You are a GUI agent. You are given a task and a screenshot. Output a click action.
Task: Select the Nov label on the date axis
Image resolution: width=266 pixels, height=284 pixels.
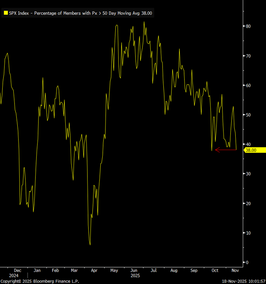pyautogui.click(x=235, y=271)
